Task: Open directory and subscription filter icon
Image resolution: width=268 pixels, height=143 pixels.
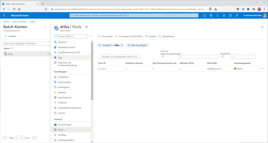Action: [211, 15]
